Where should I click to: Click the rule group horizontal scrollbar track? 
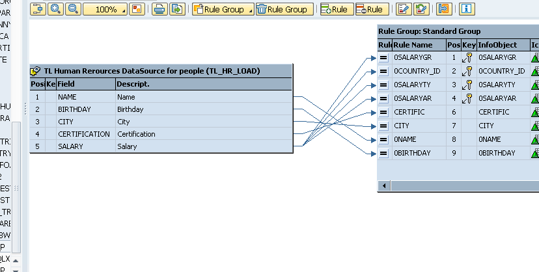coord(465,186)
